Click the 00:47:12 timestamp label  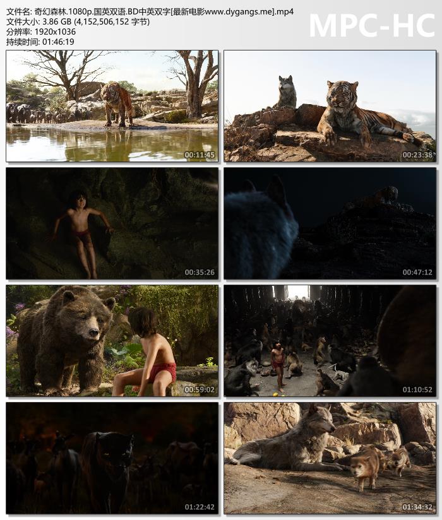(417, 272)
